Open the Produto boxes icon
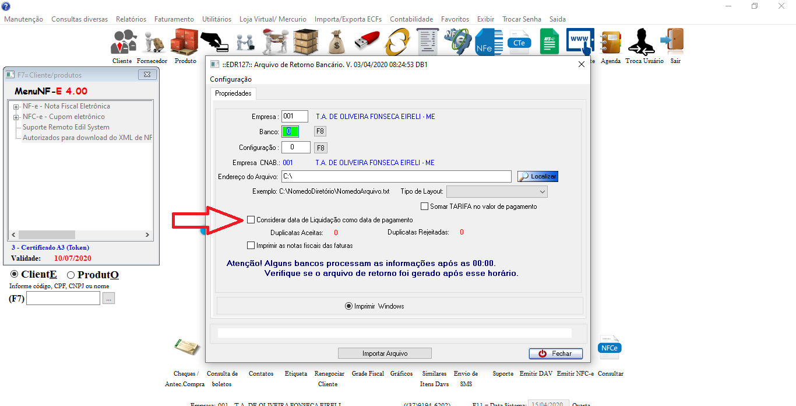 (x=185, y=43)
